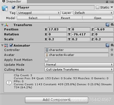Click the character controller asset icon

pyautogui.click(x=47, y=50)
